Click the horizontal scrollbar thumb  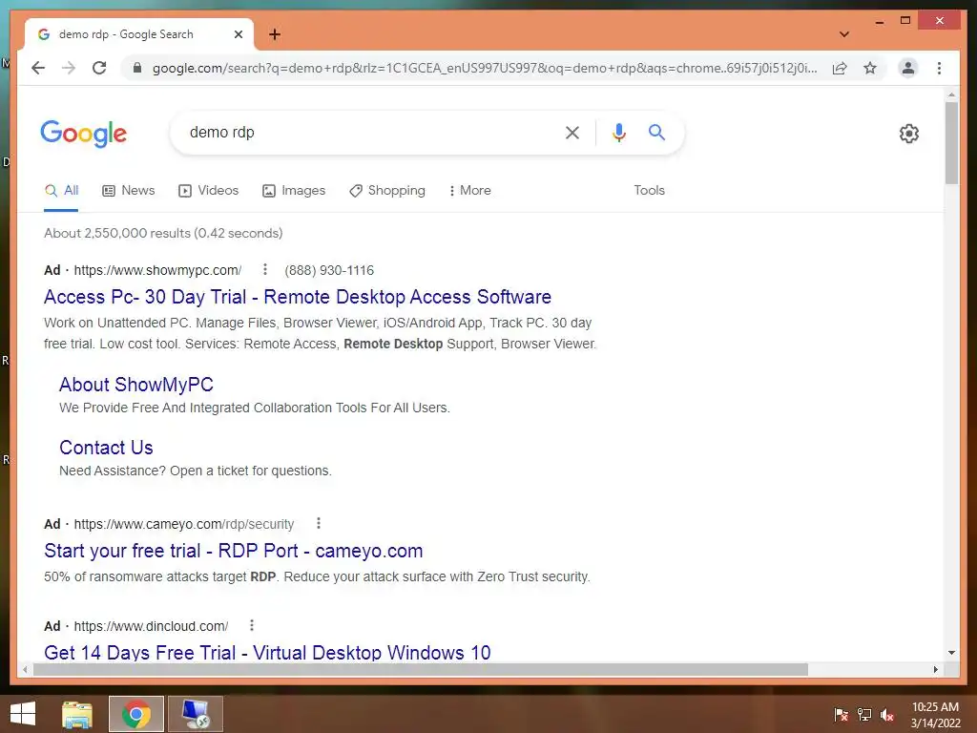pyautogui.click(x=421, y=669)
